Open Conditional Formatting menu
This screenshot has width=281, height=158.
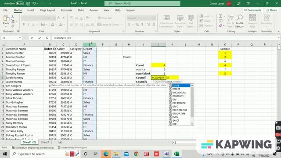166,22
